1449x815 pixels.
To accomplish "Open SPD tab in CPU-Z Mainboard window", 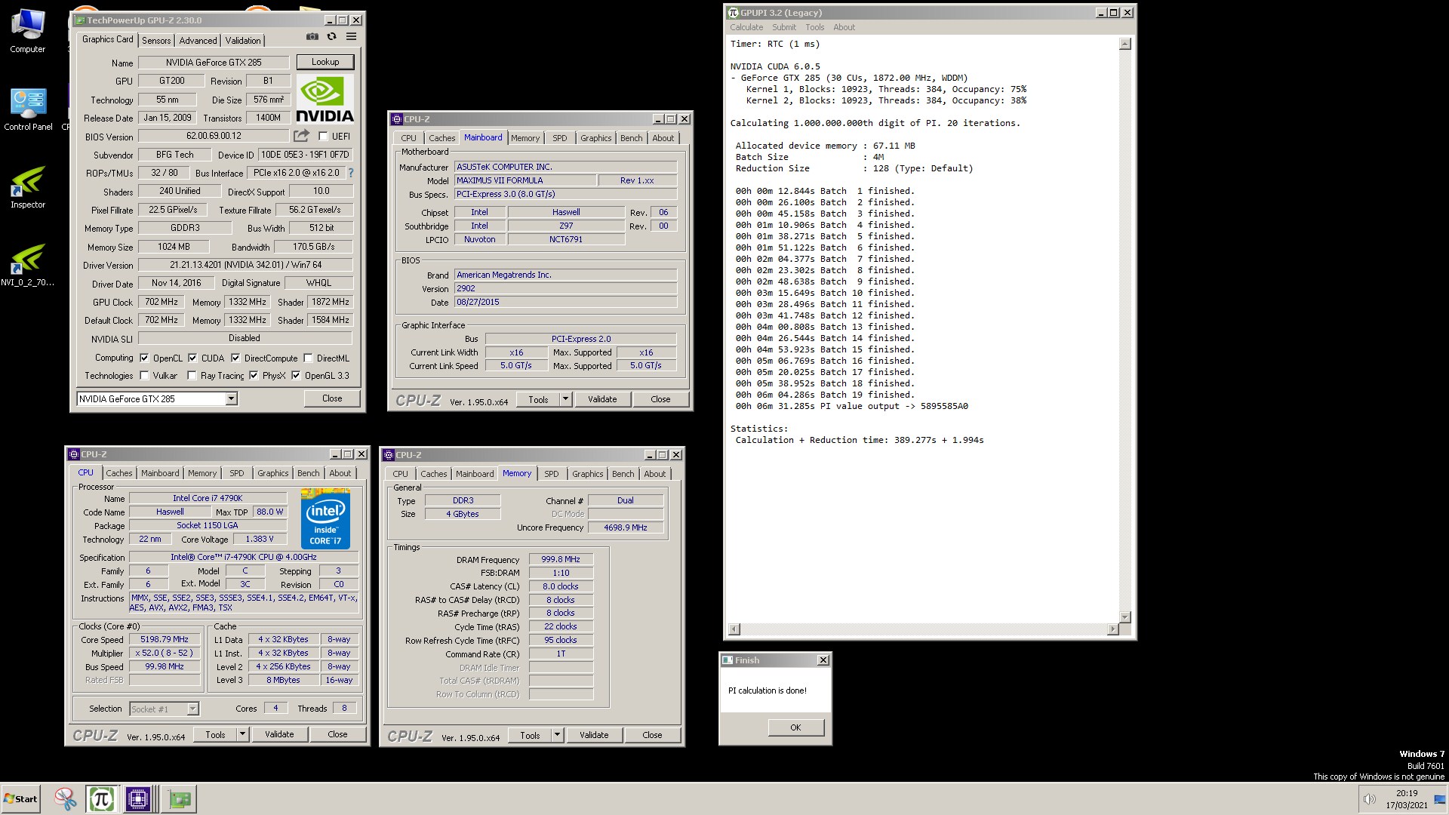I will pyautogui.click(x=559, y=138).
